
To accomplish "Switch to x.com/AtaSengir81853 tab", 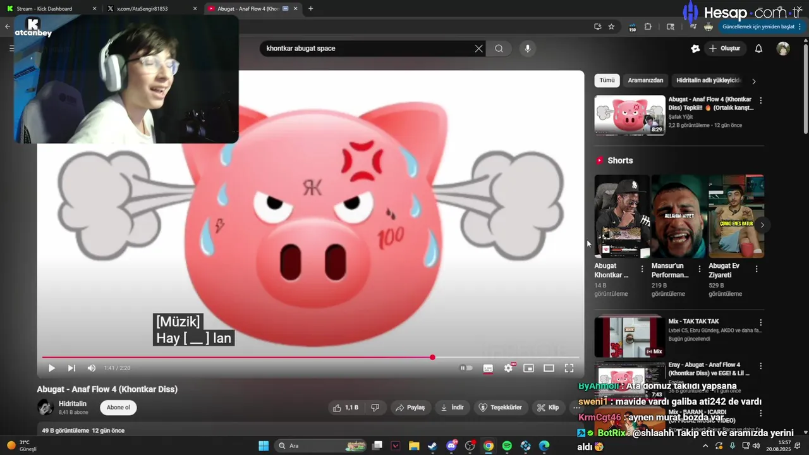I will tap(152, 9).
